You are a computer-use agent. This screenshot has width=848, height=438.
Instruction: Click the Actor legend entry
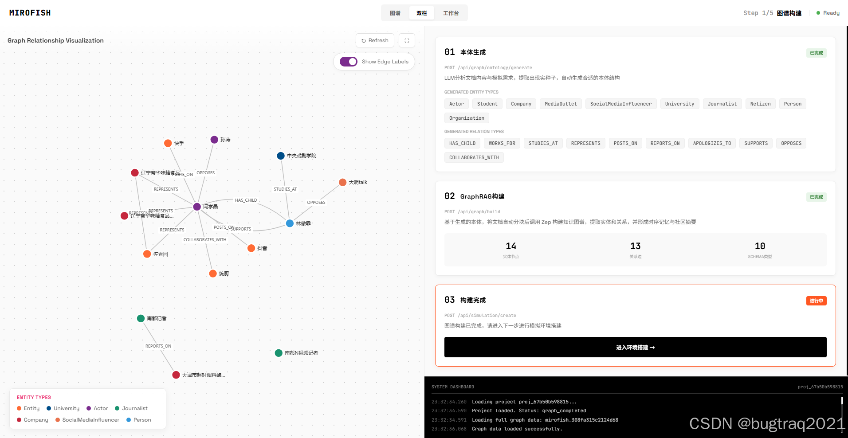coord(97,408)
